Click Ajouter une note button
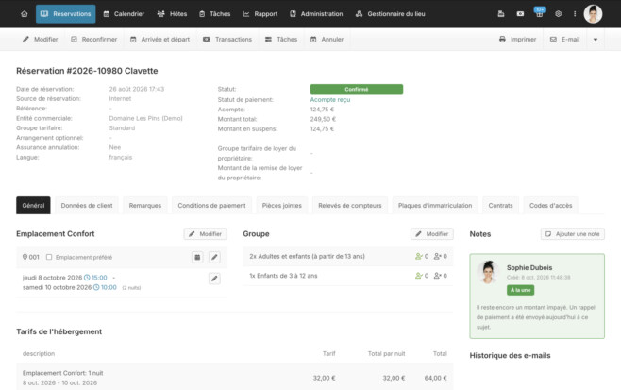Viewport: 621px width, 390px height. [x=573, y=234]
